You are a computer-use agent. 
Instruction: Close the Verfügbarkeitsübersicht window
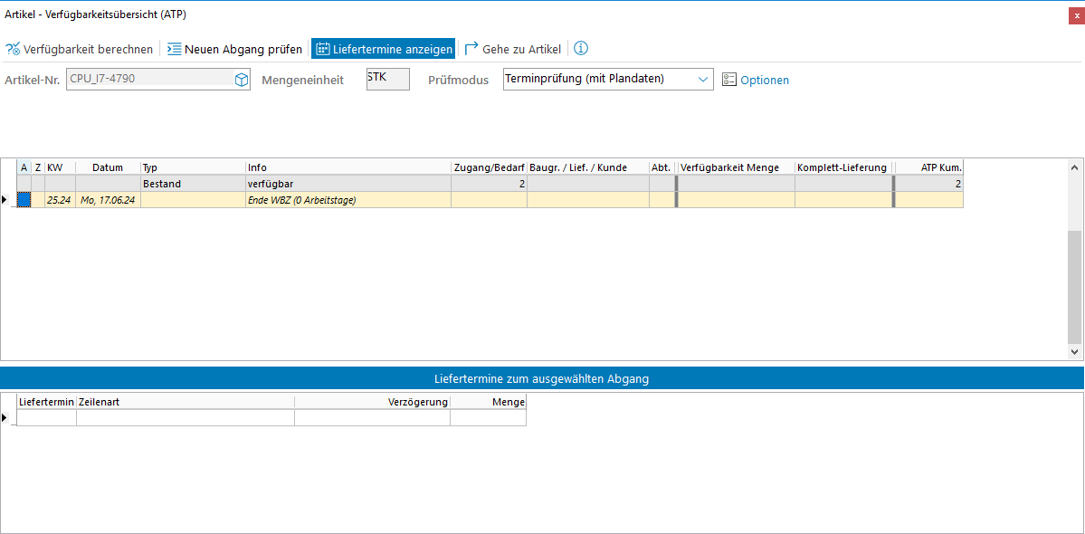coord(1076,15)
